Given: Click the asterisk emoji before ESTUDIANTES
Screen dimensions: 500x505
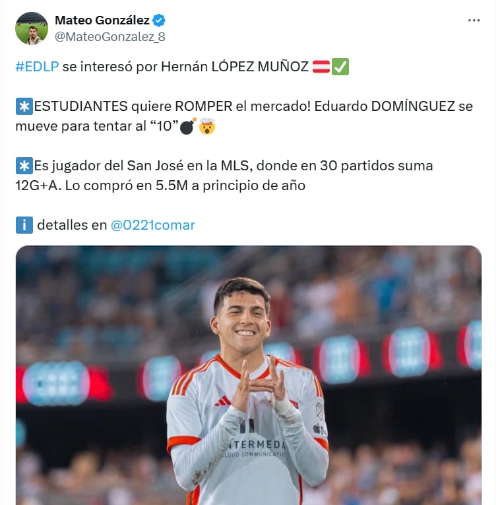Looking at the screenshot, I should (24, 106).
